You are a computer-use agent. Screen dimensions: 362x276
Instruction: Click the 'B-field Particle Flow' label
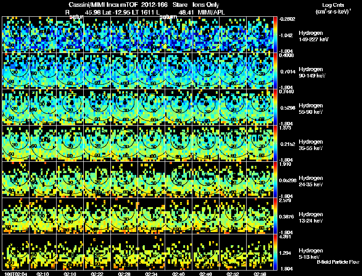(x=338, y=262)
